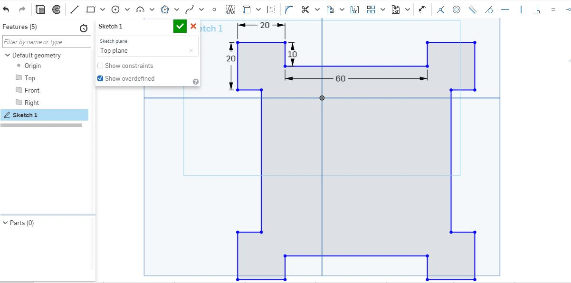Accept Sketch 1 with the green checkmark
Viewport: 571px width, 283px height.
180,27
